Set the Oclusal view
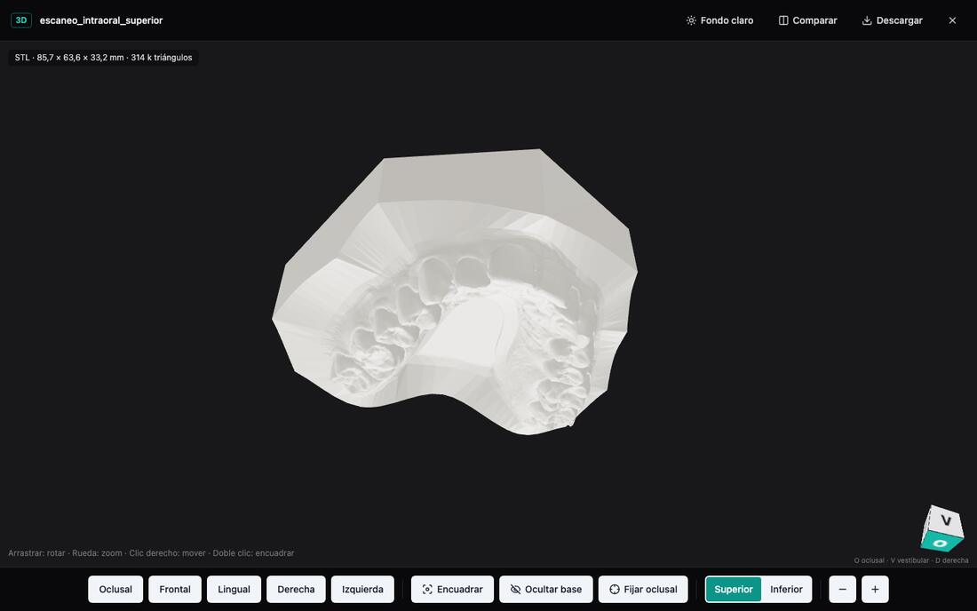977x611 pixels. pos(115,589)
